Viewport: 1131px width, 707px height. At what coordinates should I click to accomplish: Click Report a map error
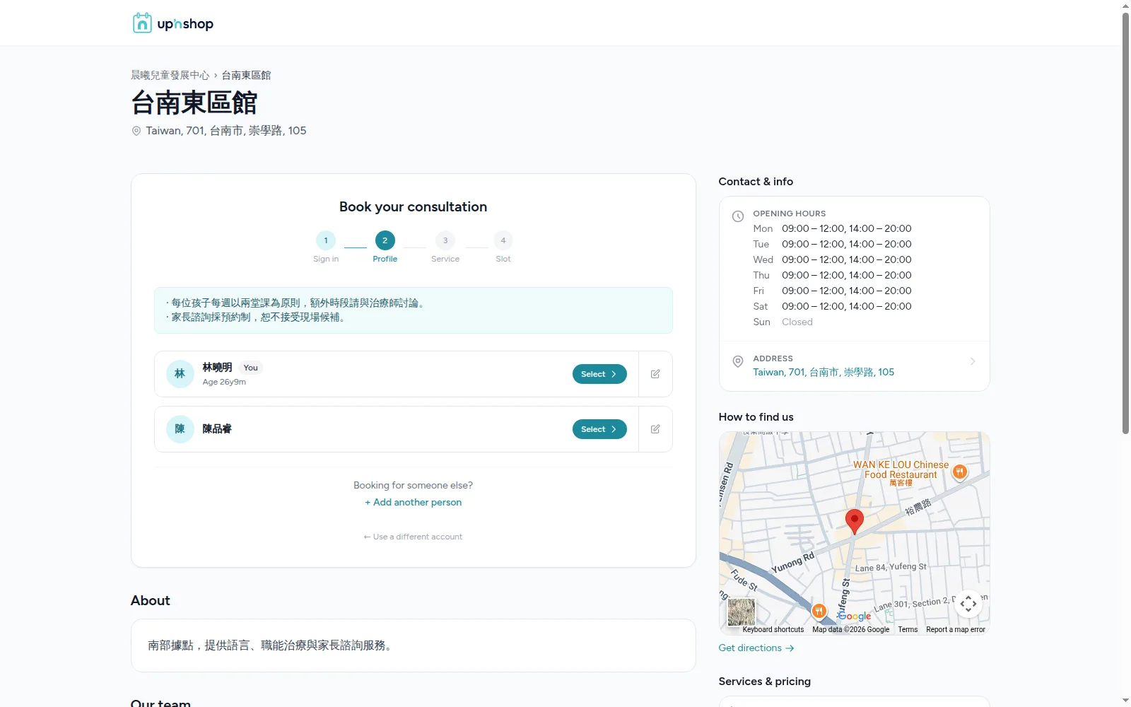click(x=956, y=629)
